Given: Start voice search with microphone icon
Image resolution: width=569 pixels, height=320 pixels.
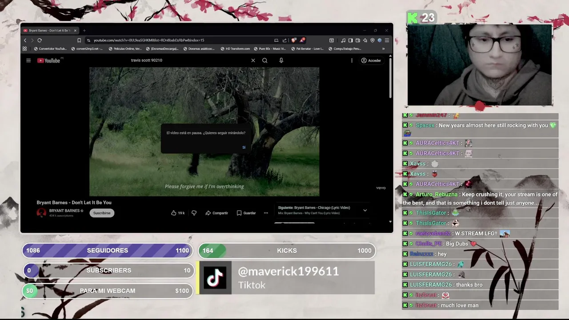Looking at the screenshot, I should point(281,60).
